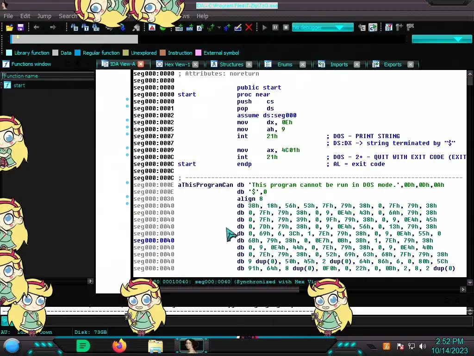This screenshot has height=356, width=474.
Task: Convert to code with the CODE icon
Action: pyautogui.click(x=179, y=27)
